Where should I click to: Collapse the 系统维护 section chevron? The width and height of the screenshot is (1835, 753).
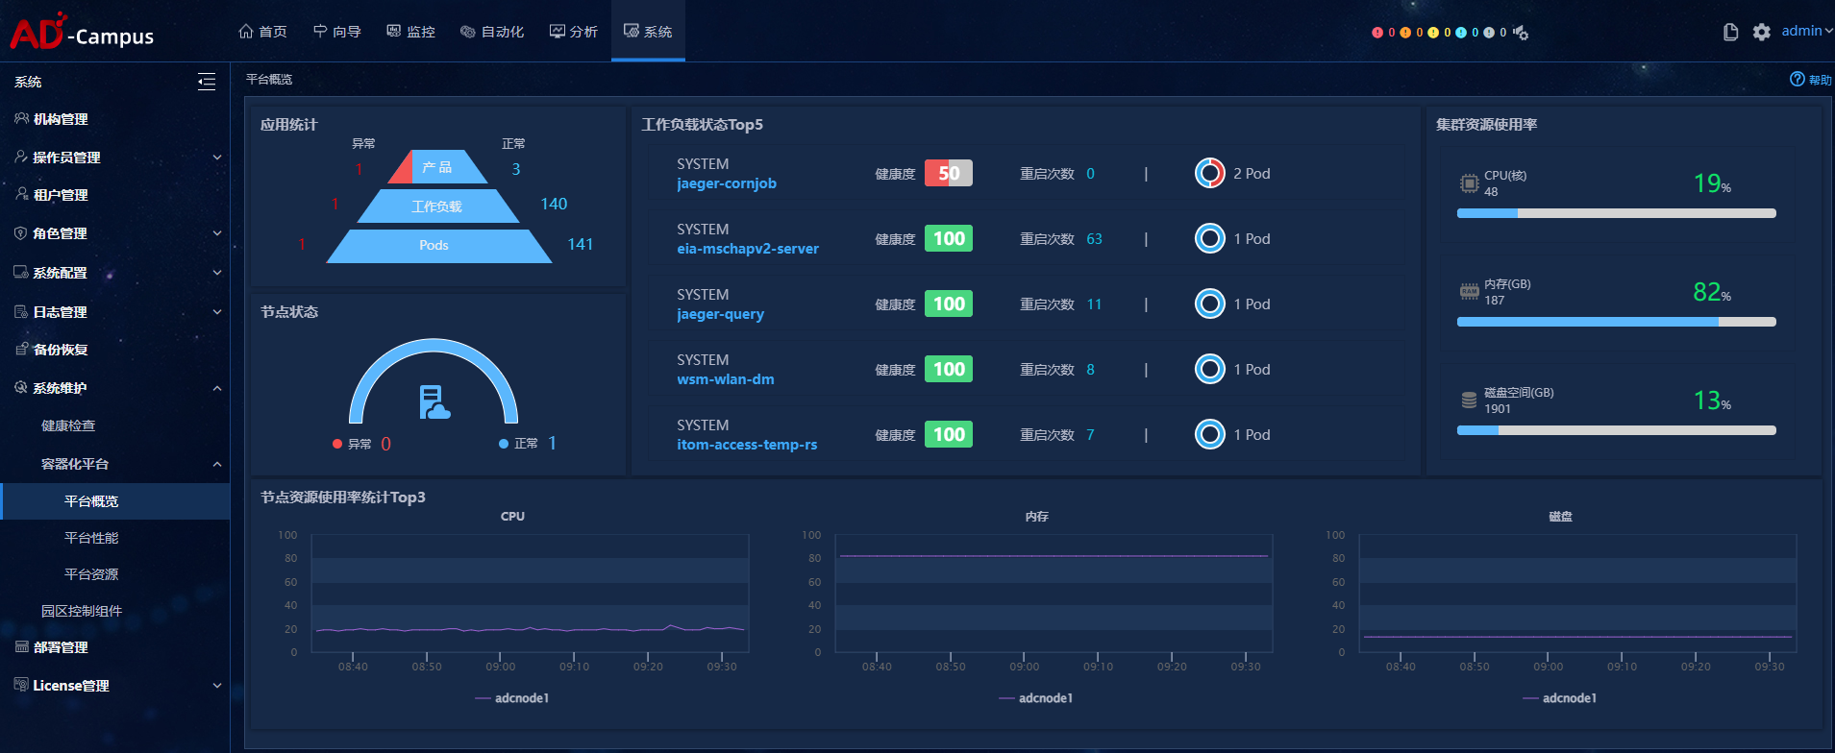[217, 388]
